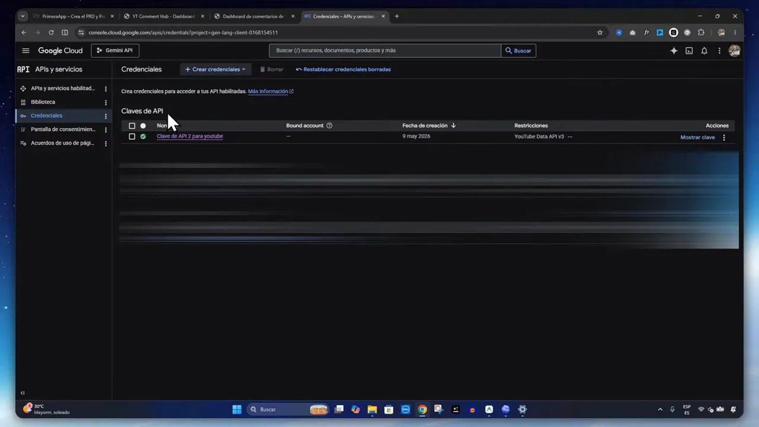
Task: Open options for Biblioteca sidebar item
Action: pyautogui.click(x=106, y=103)
